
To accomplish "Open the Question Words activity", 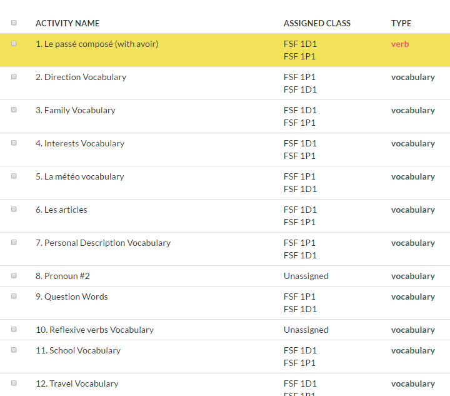I will [72, 297].
